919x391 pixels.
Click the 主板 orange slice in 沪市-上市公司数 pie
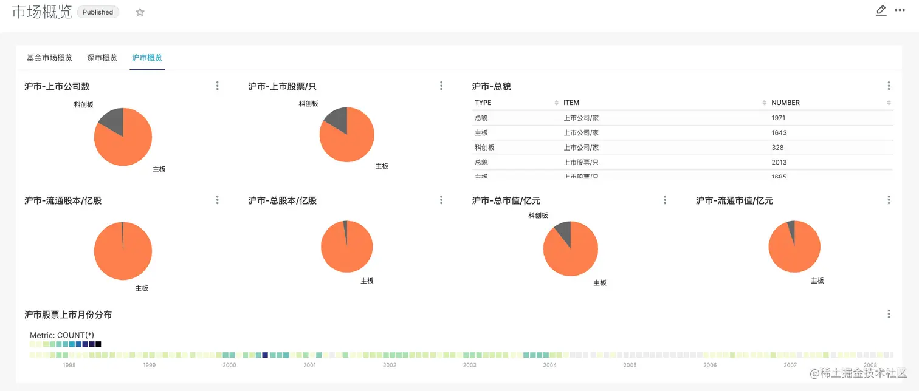point(126,146)
